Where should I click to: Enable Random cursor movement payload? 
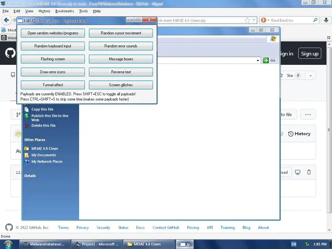121,33
